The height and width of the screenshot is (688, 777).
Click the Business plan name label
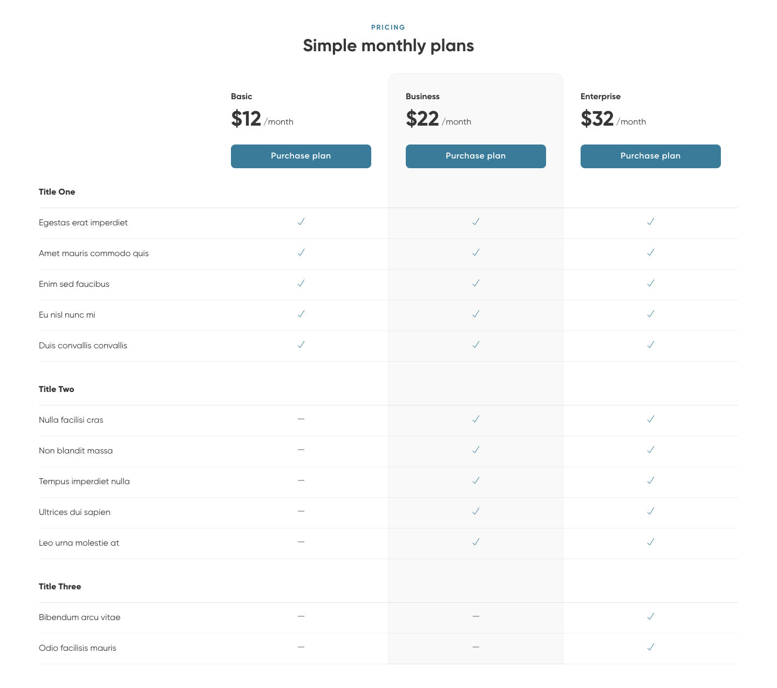click(x=422, y=97)
